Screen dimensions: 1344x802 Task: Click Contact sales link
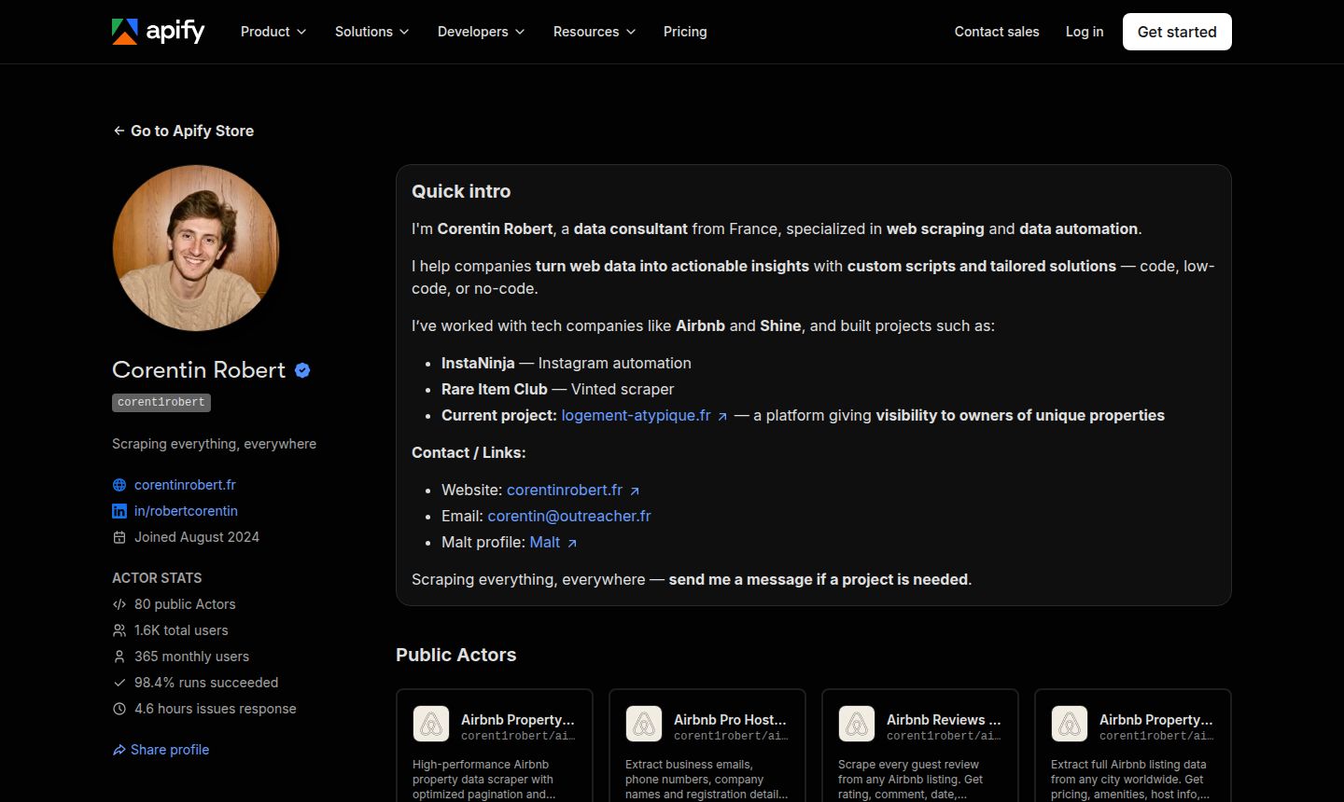[x=997, y=32]
